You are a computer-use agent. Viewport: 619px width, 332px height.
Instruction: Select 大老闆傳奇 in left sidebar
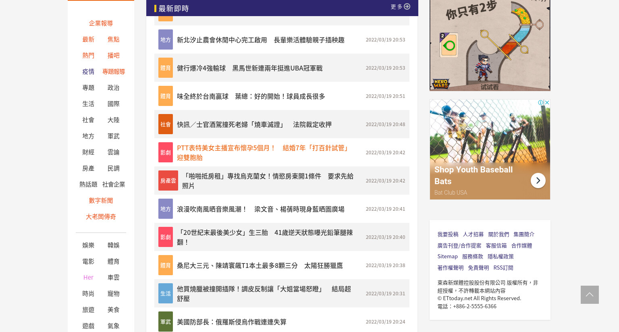pos(101,217)
